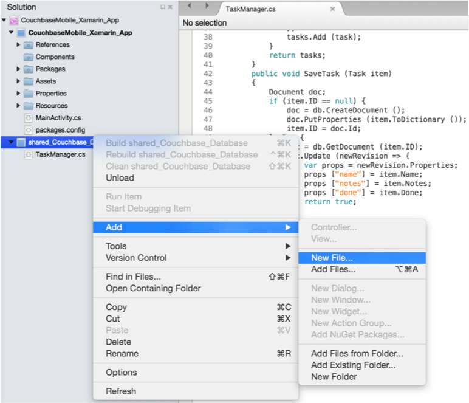The width and height of the screenshot is (469, 403).
Task: Open the No selection breadcrumb
Action: click(205, 23)
